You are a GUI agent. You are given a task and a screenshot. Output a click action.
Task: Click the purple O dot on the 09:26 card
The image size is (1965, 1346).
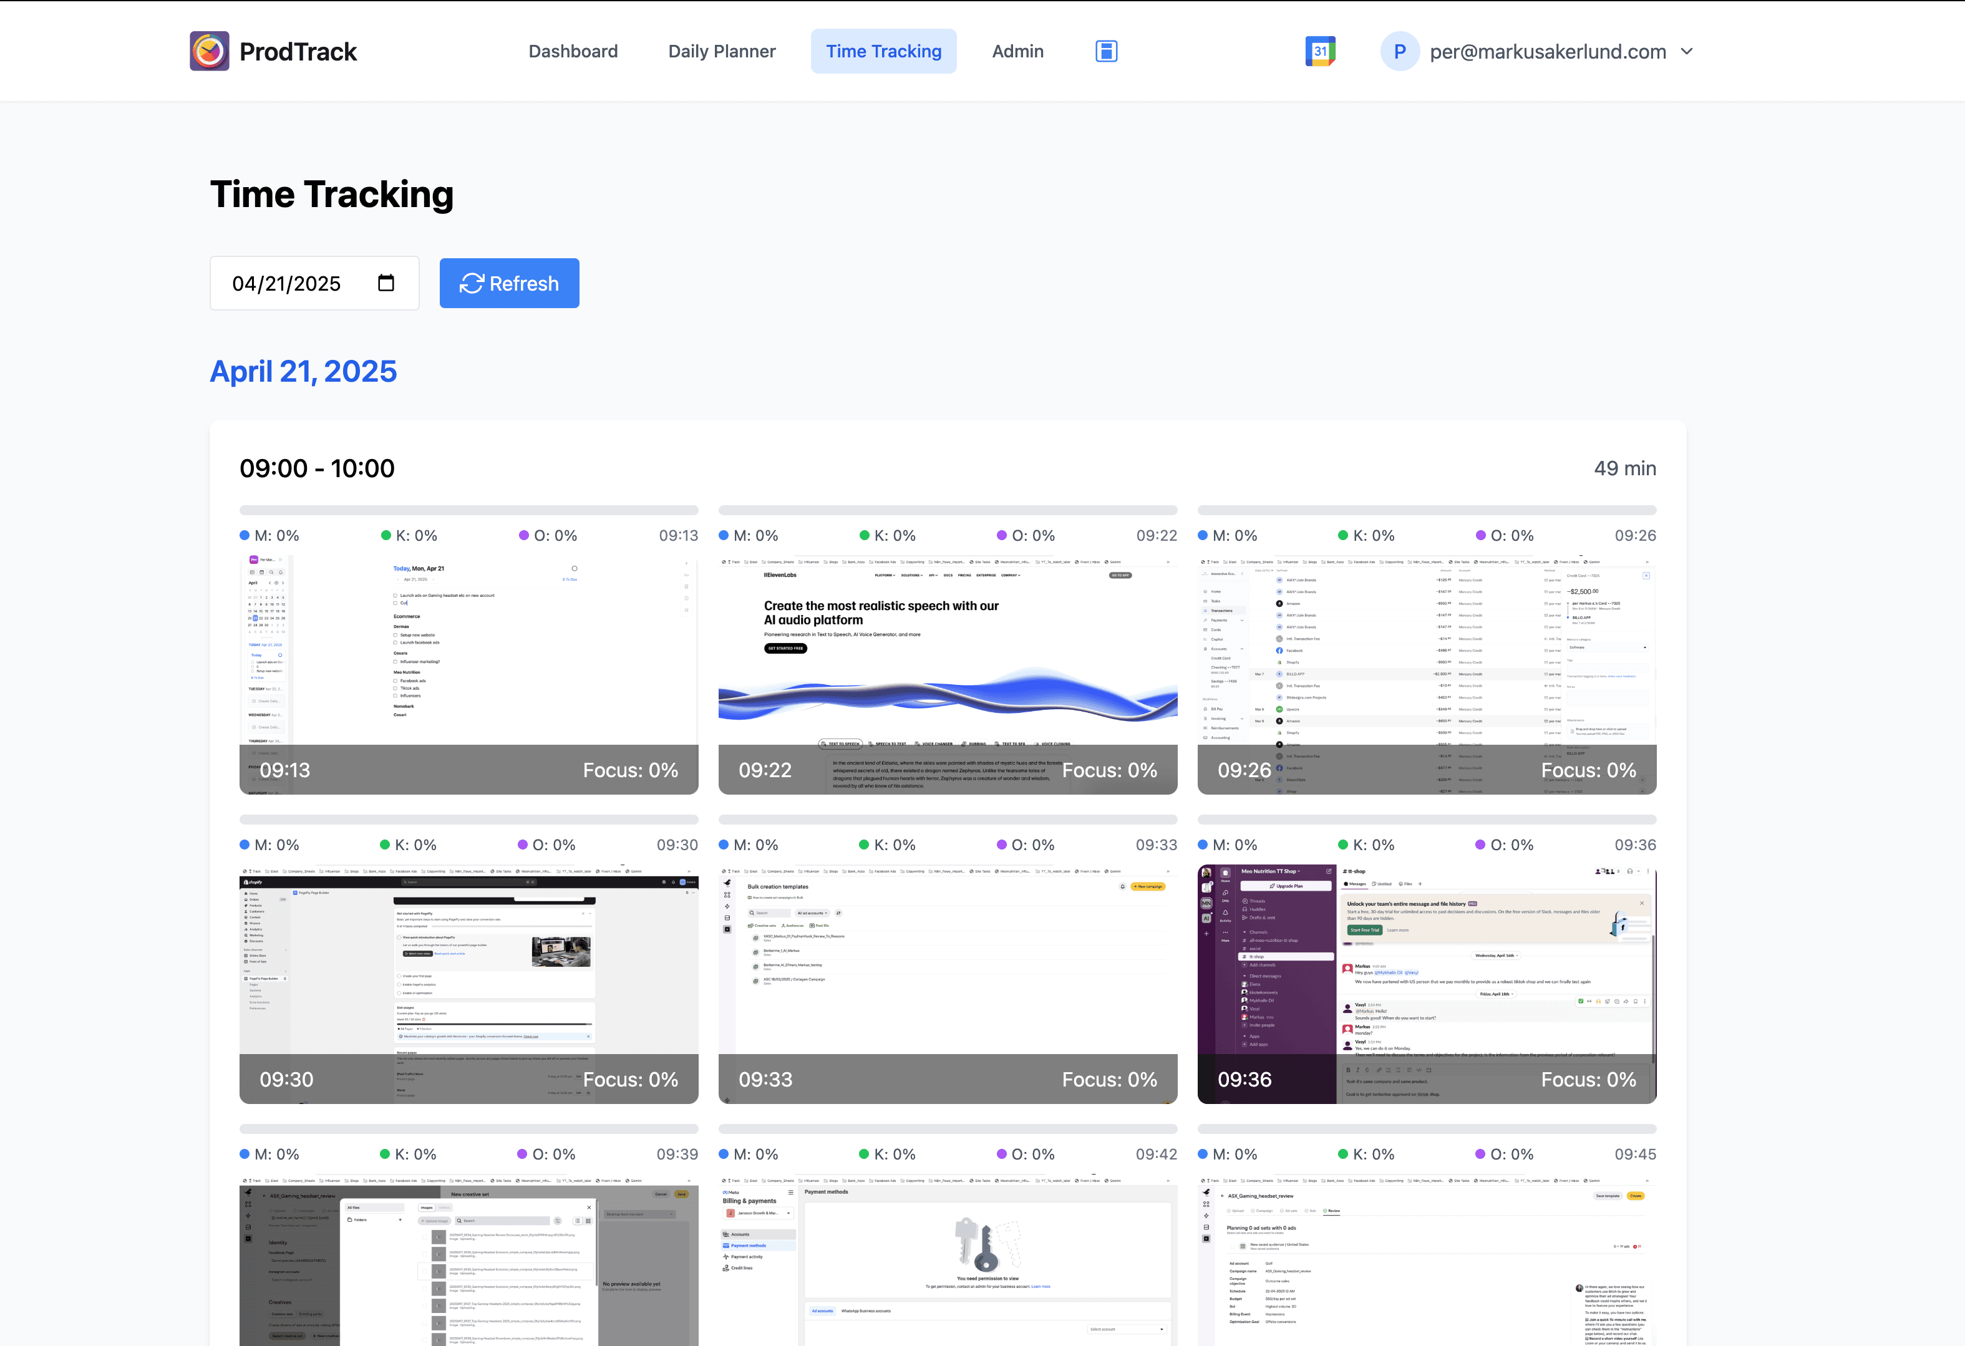pos(1480,535)
